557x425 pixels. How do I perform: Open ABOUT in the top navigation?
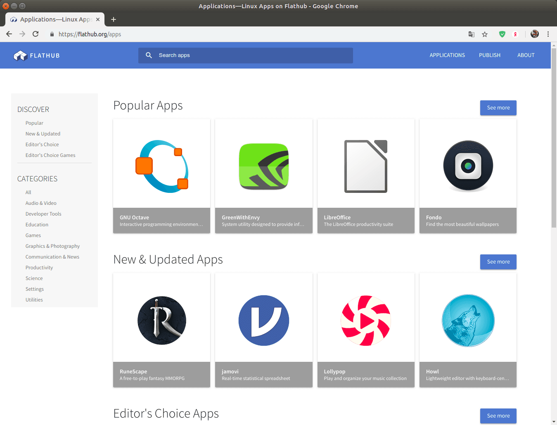tap(526, 55)
